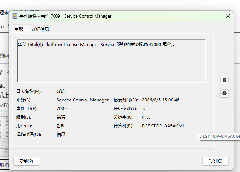This screenshot has height=172, width=240.
Task: Click the 任务类别(Y) label
Action: click(125, 109)
